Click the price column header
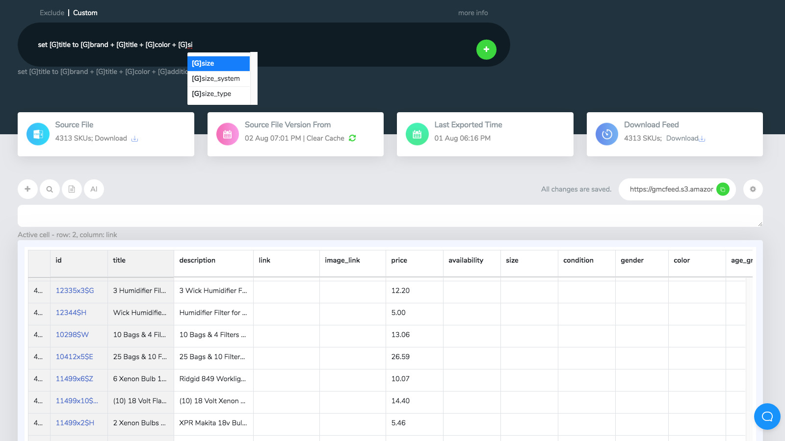The image size is (785, 441). point(415,264)
